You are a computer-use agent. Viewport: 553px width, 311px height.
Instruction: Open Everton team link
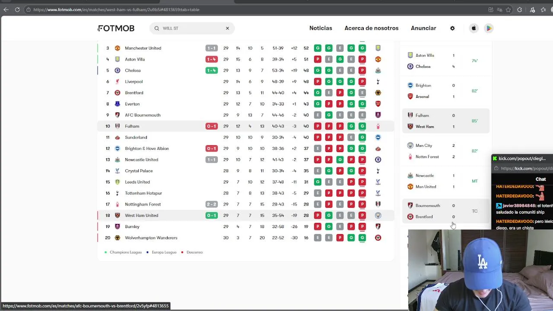[132, 104]
